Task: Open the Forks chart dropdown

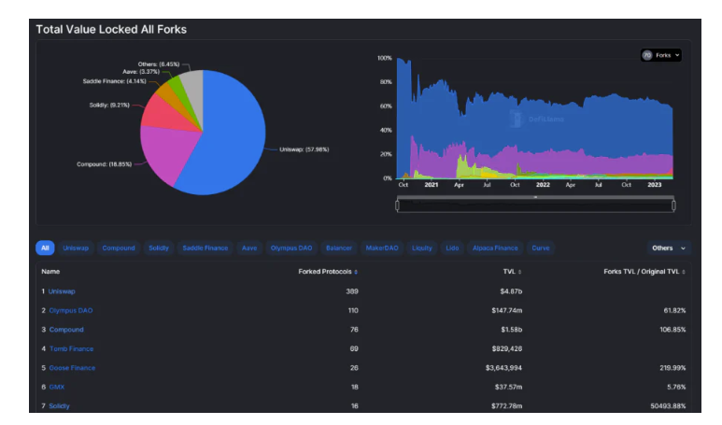Action: coord(660,55)
